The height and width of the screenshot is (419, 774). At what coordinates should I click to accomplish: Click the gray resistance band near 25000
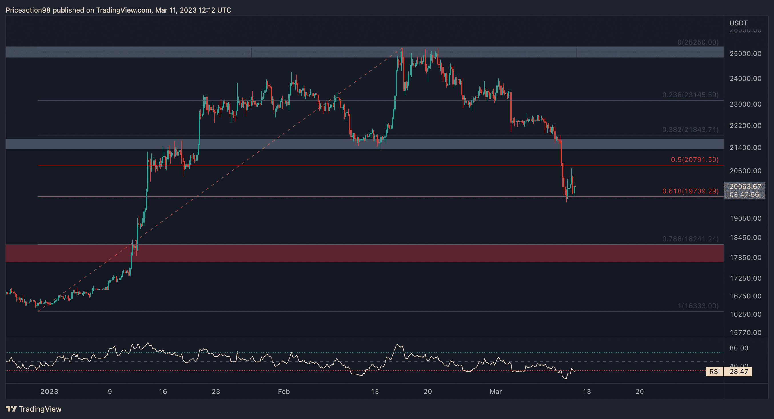pyautogui.click(x=365, y=52)
